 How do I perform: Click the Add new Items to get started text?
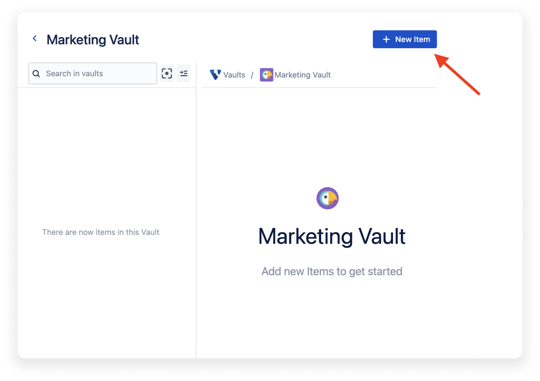coord(331,271)
